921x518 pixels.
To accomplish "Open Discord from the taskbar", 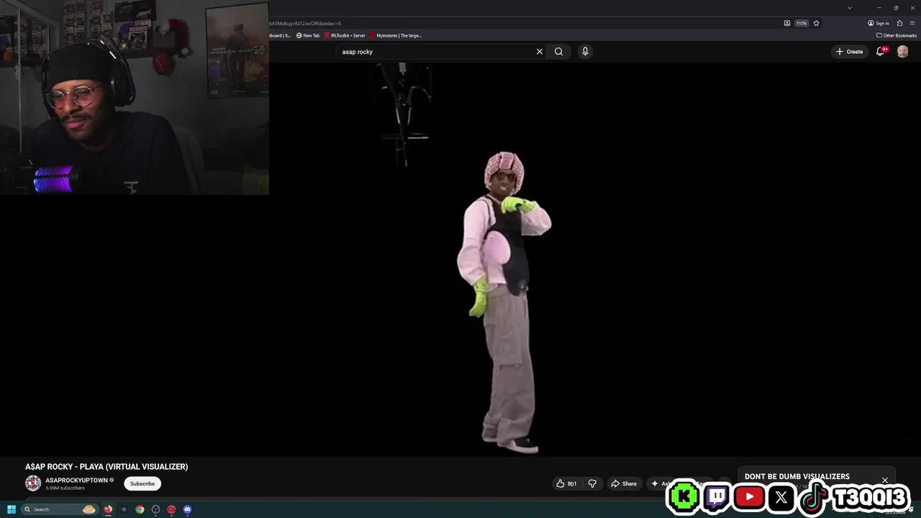I will click(187, 509).
